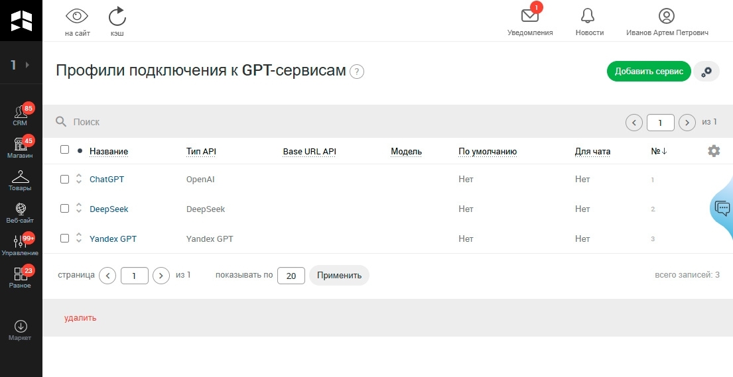The height and width of the screenshot is (377, 733).
Task: Sort the table by Название column
Action: [x=108, y=151]
